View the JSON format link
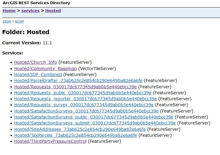The image size is (220, 155). tap(7, 22)
